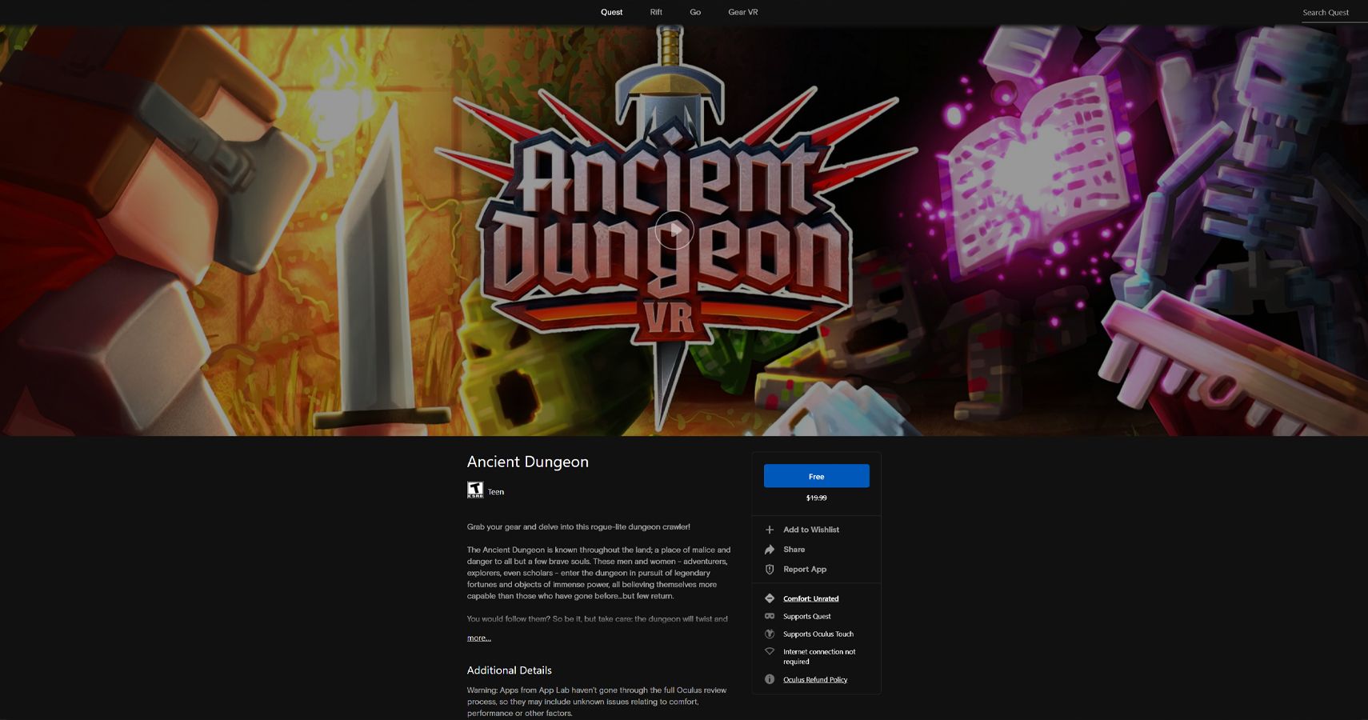Viewport: 1368px width, 720px height.
Task: Click the Oculus Touch controller icon
Action: (770, 634)
